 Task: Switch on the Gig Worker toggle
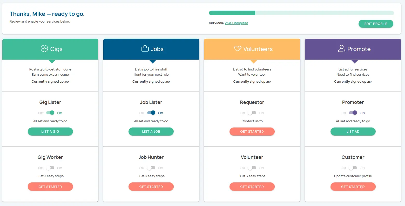[50, 168]
